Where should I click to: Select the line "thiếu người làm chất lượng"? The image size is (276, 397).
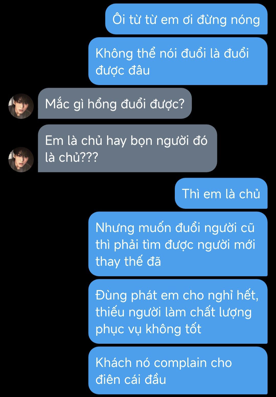174,312
